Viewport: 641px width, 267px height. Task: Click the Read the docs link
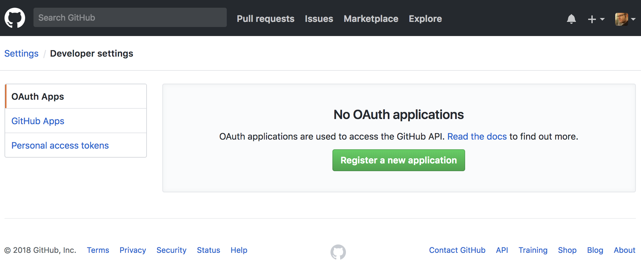tap(477, 136)
